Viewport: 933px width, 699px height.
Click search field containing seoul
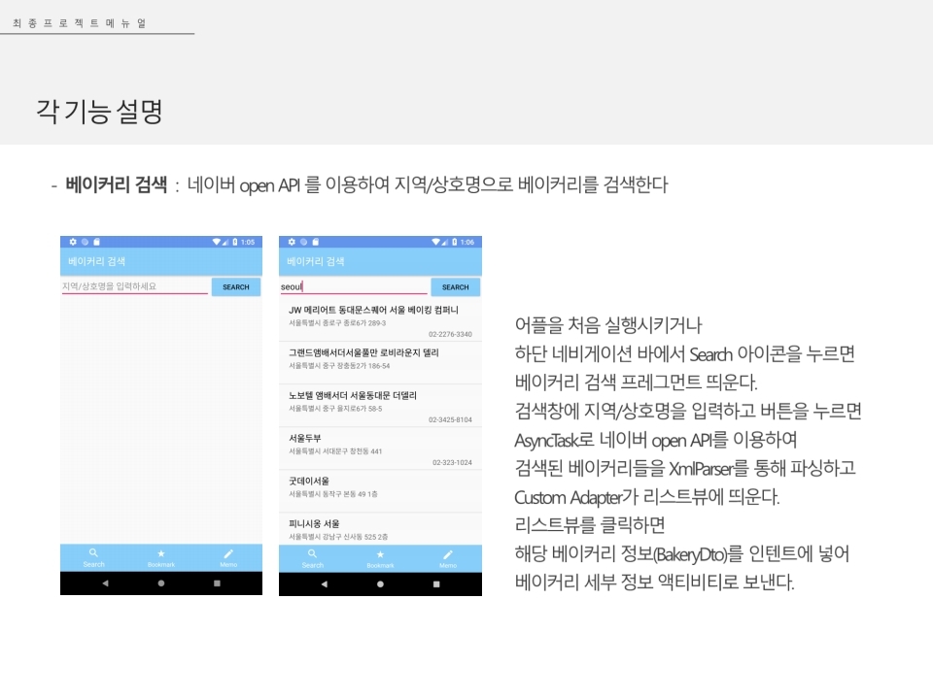[354, 286]
